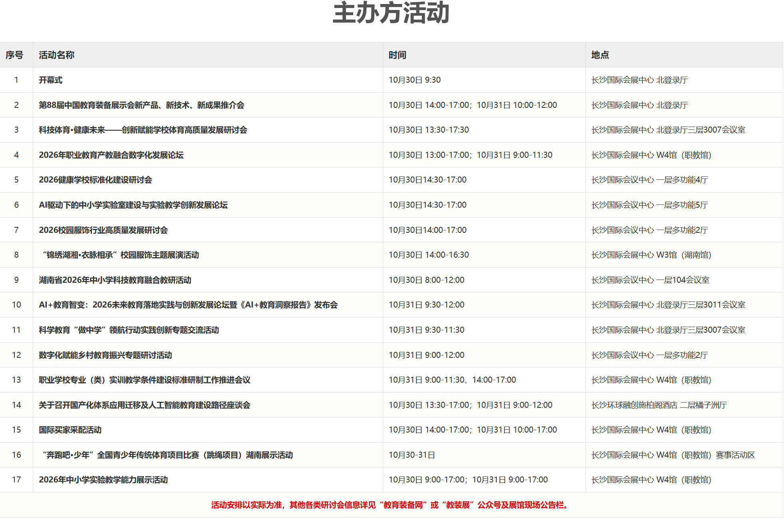This screenshot has width=784, height=520.
Task: Click location 长沙环球融创施柏阁酒店 二层橘子洲厅
Action: pyautogui.click(x=659, y=405)
